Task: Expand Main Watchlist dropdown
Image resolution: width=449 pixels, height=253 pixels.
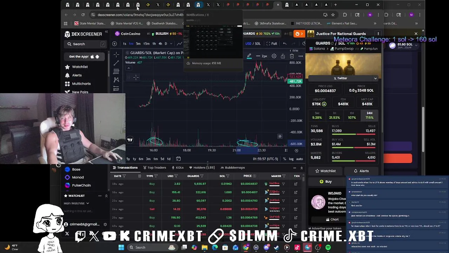Action: (76, 203)
